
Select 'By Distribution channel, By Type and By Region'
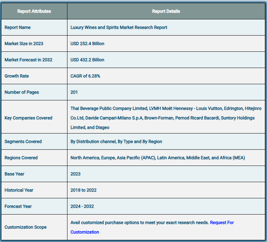point(116,142)
